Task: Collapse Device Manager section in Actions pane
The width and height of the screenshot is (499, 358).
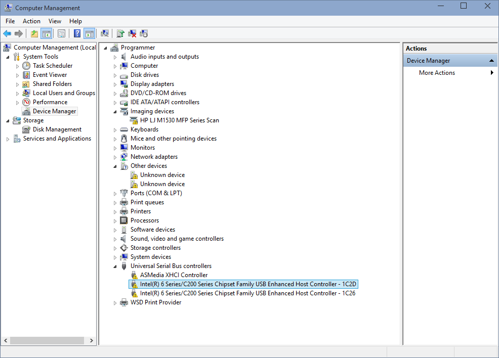Action: tap(491, 60)
